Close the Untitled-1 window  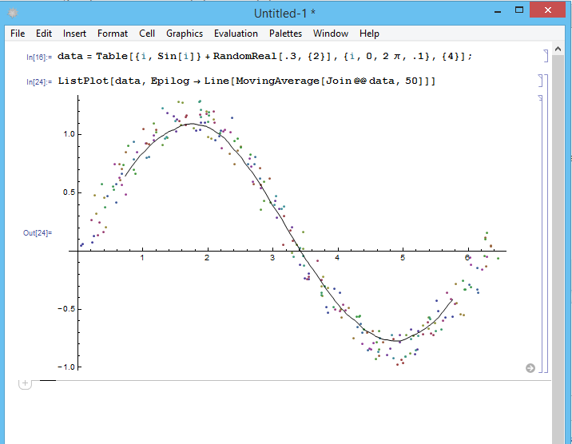547,10
